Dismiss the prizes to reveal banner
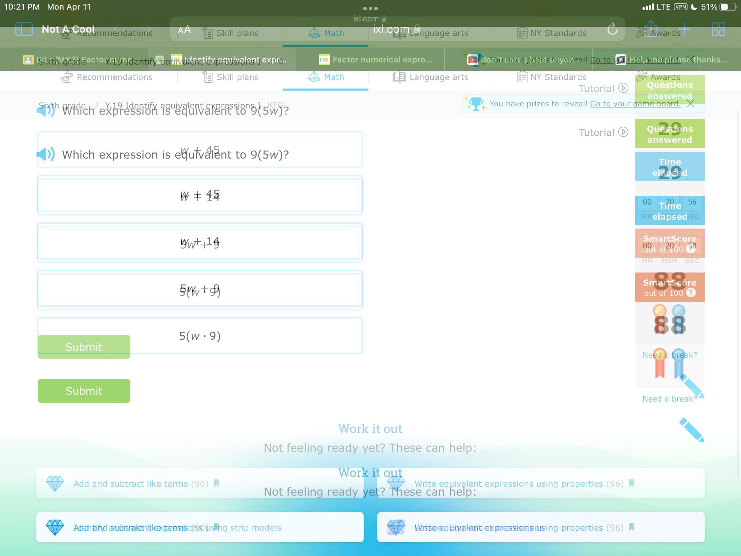Viewport: 741px width, 556px height. coord(691,104)
